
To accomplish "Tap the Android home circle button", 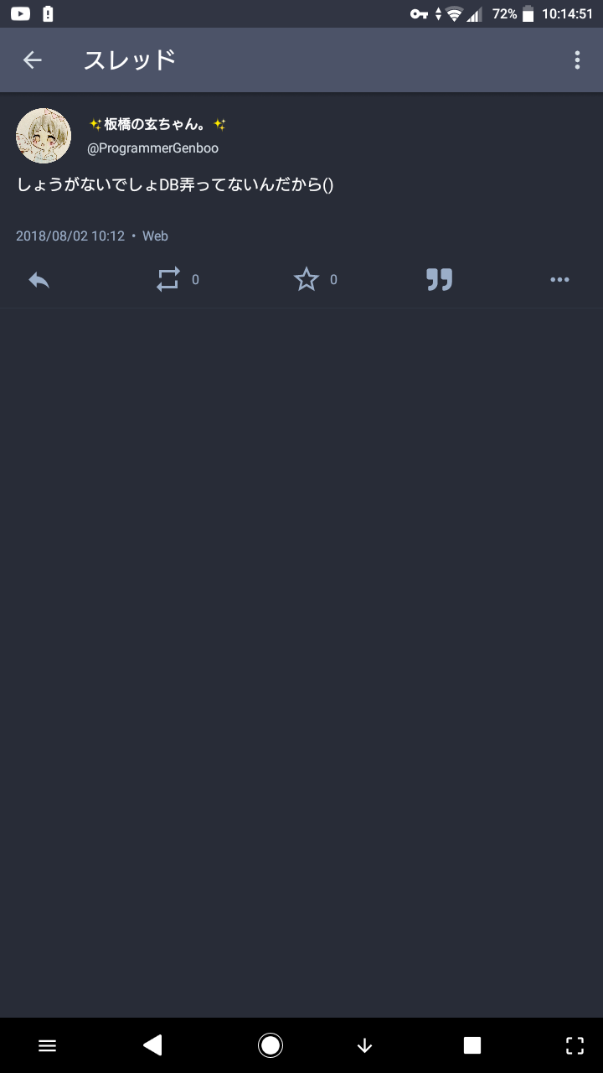I will (271, 1045).
